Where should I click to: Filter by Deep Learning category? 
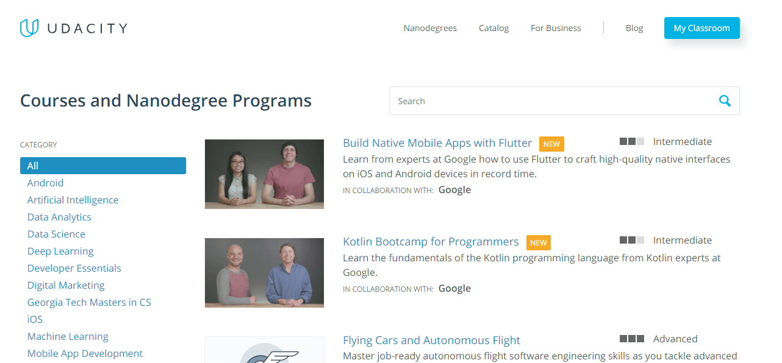click(60, 251)
